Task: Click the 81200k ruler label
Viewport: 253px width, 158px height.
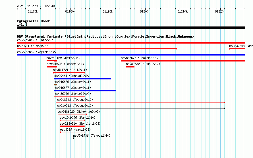Action: 145,11
